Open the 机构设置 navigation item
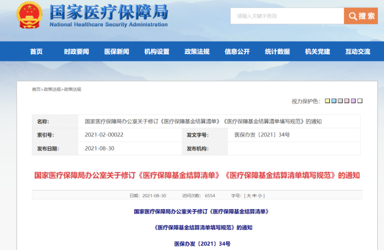The image size is (384, 250). pos(157,52)
